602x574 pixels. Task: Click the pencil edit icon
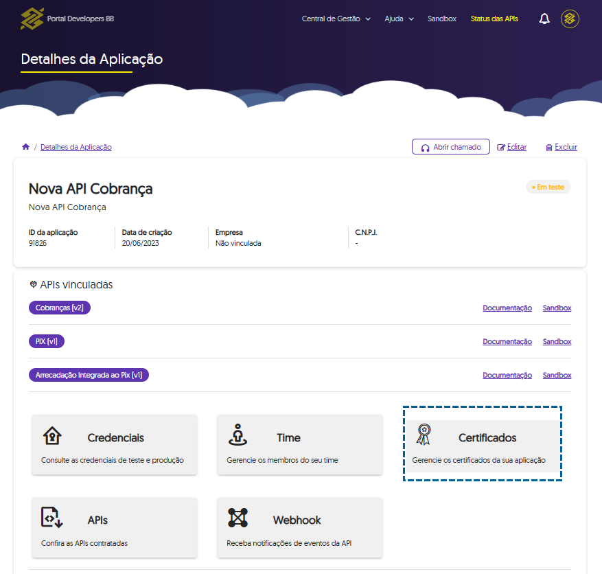(500, 148)
